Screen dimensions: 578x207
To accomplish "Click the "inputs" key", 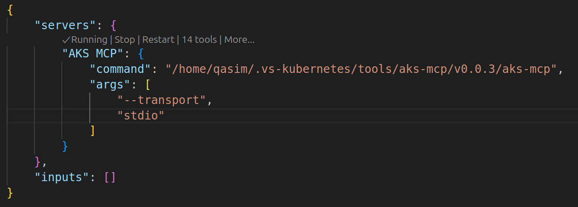I will pos(62,177).
